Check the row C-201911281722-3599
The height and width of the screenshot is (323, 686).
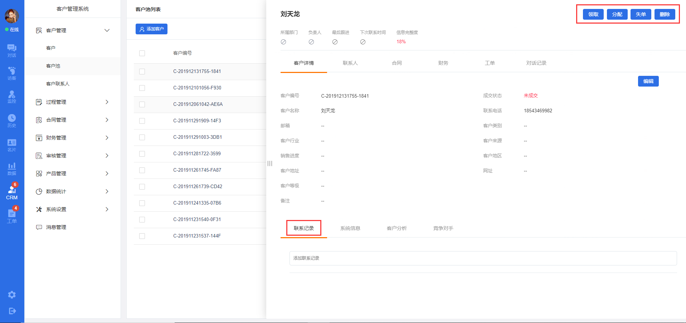tap(142, 154)
